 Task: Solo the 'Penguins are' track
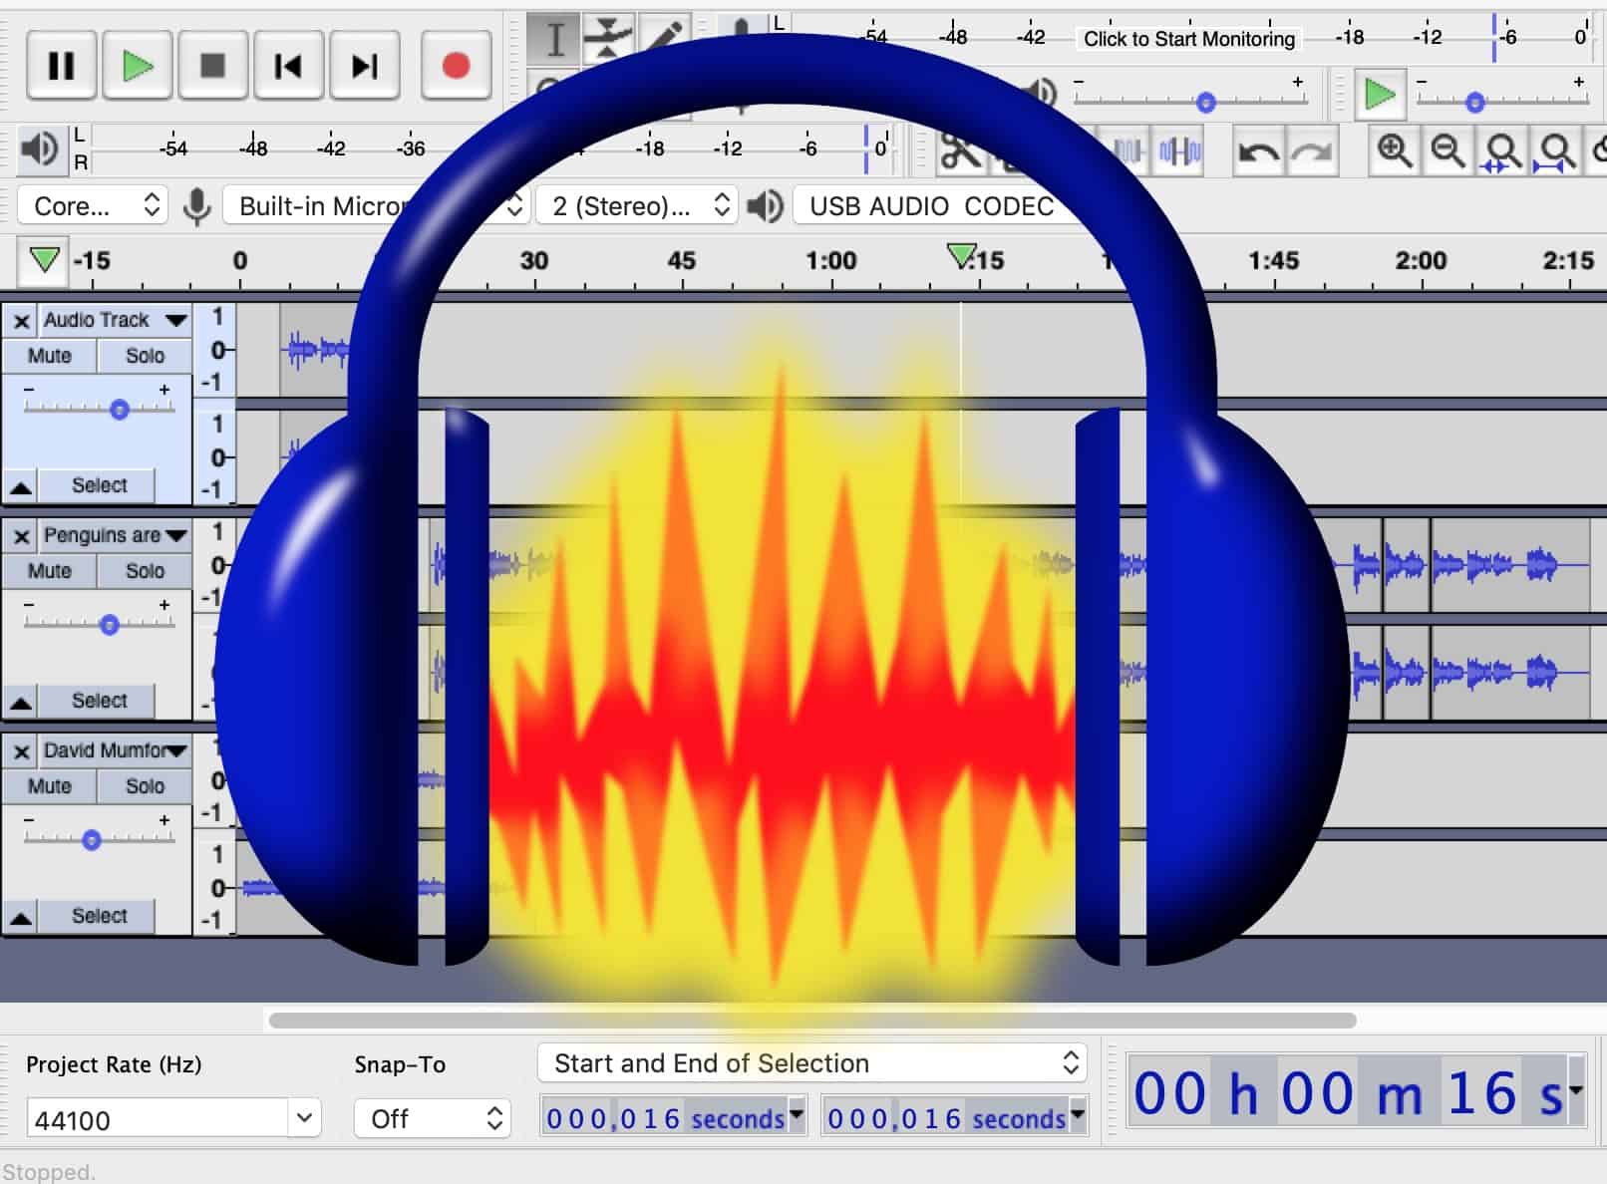[x=145, y=571]
